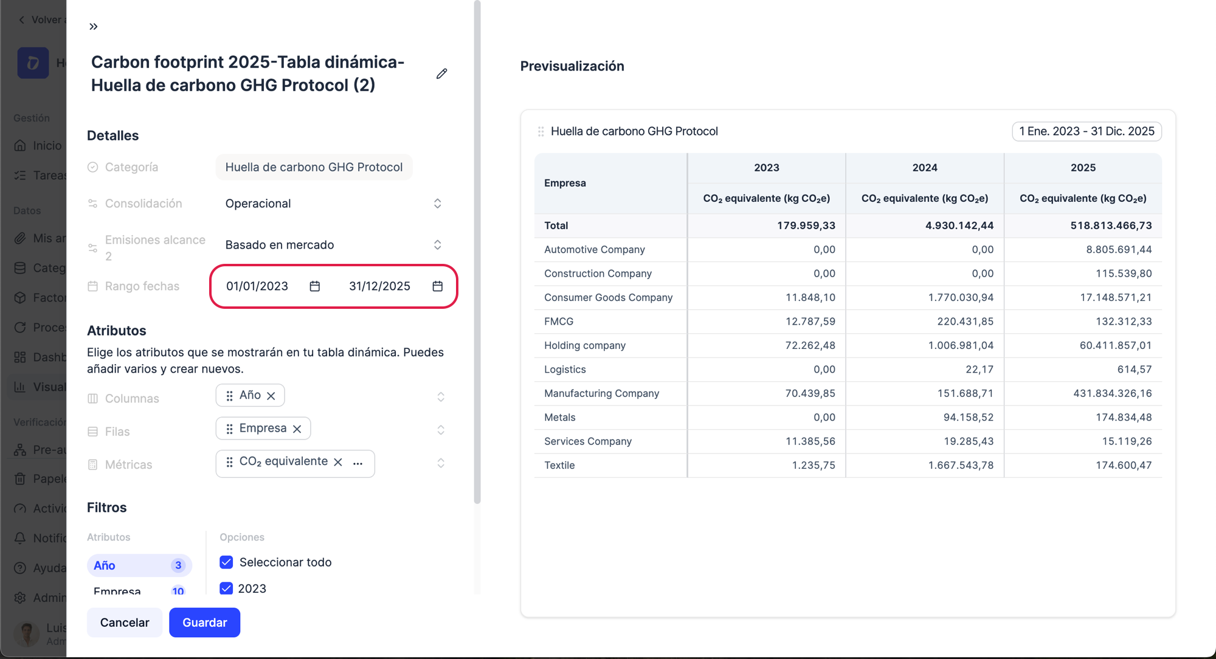Uncheck the 2023 year filter

click(x=226, y=588)
